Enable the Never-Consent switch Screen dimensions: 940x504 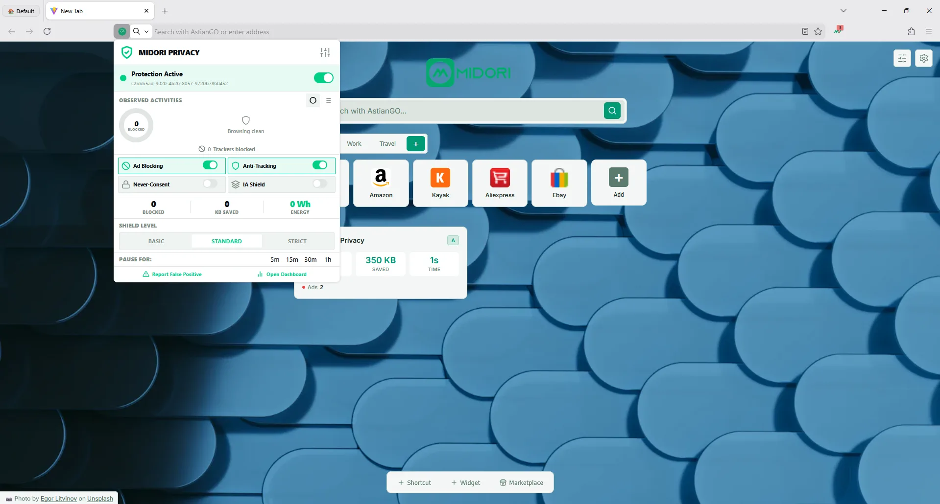tap(210, 184)
